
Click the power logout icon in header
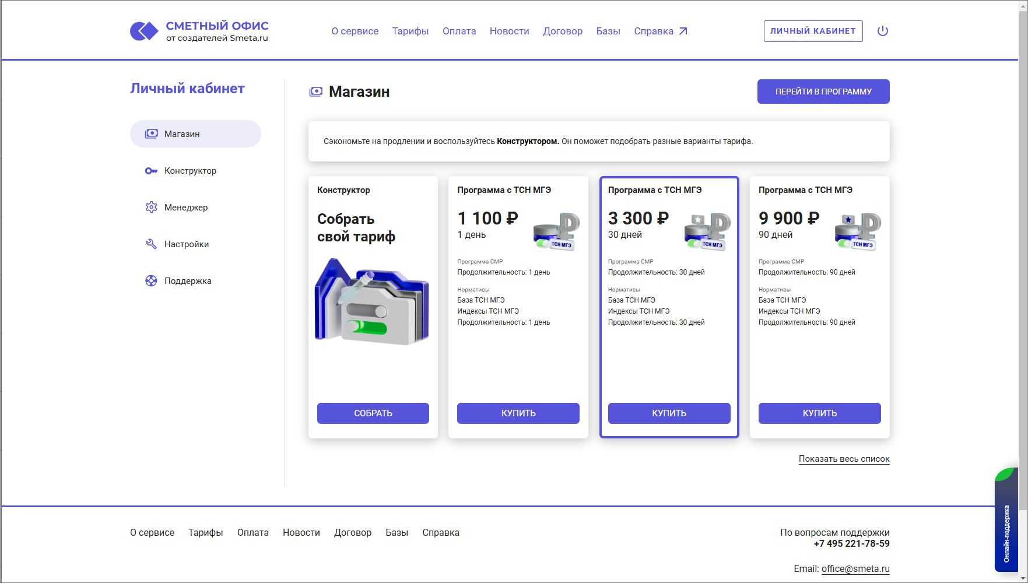click(882, 31)
